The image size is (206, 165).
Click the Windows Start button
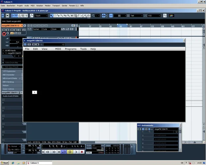click(5, 163)
